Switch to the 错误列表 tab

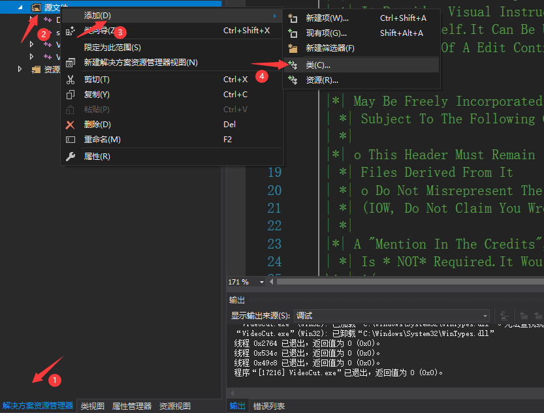click(268, 405)
